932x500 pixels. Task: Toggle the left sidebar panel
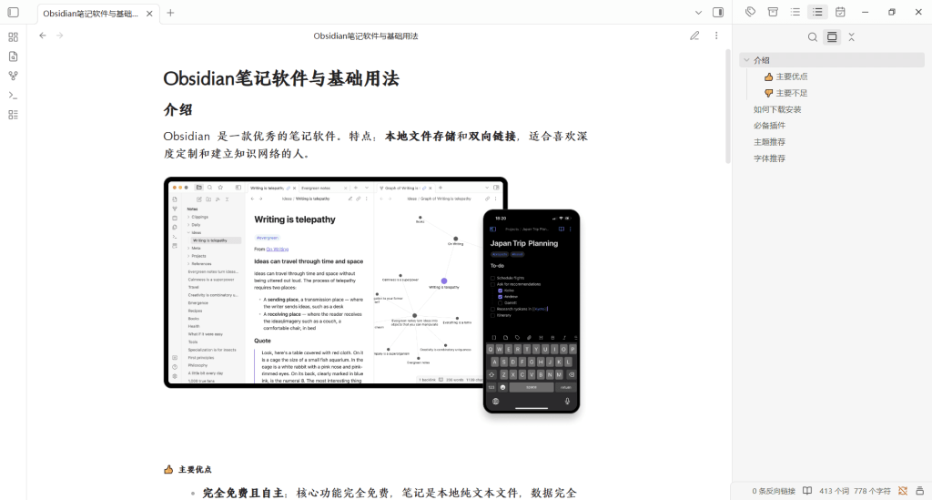(13, 13)
